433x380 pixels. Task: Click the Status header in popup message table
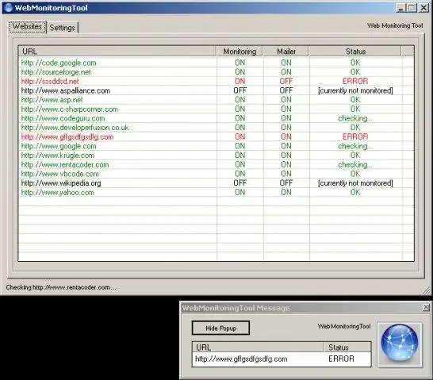tap(347, 347)
